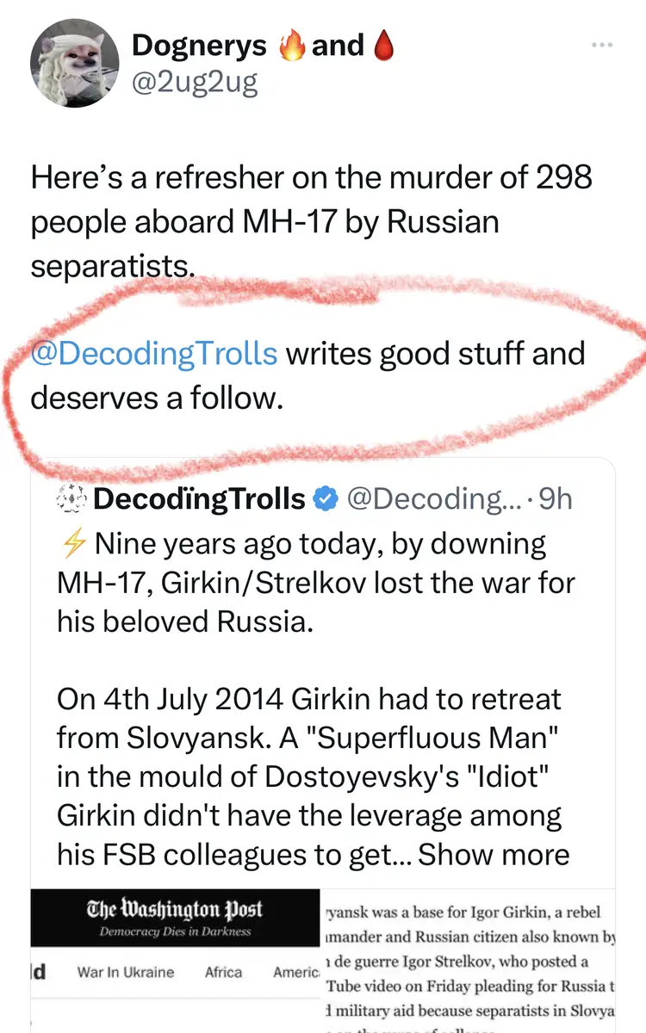646x1033 pixels.
Task: Click the blue verified badge beside DecodingTrolls
Action: click(x=325, y=499)
